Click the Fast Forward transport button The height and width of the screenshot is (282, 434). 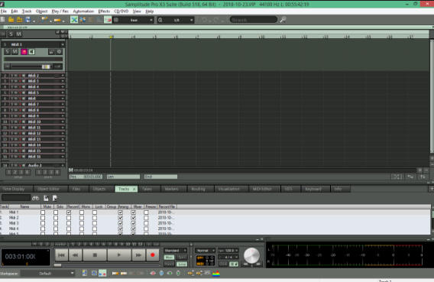(138, 255)
